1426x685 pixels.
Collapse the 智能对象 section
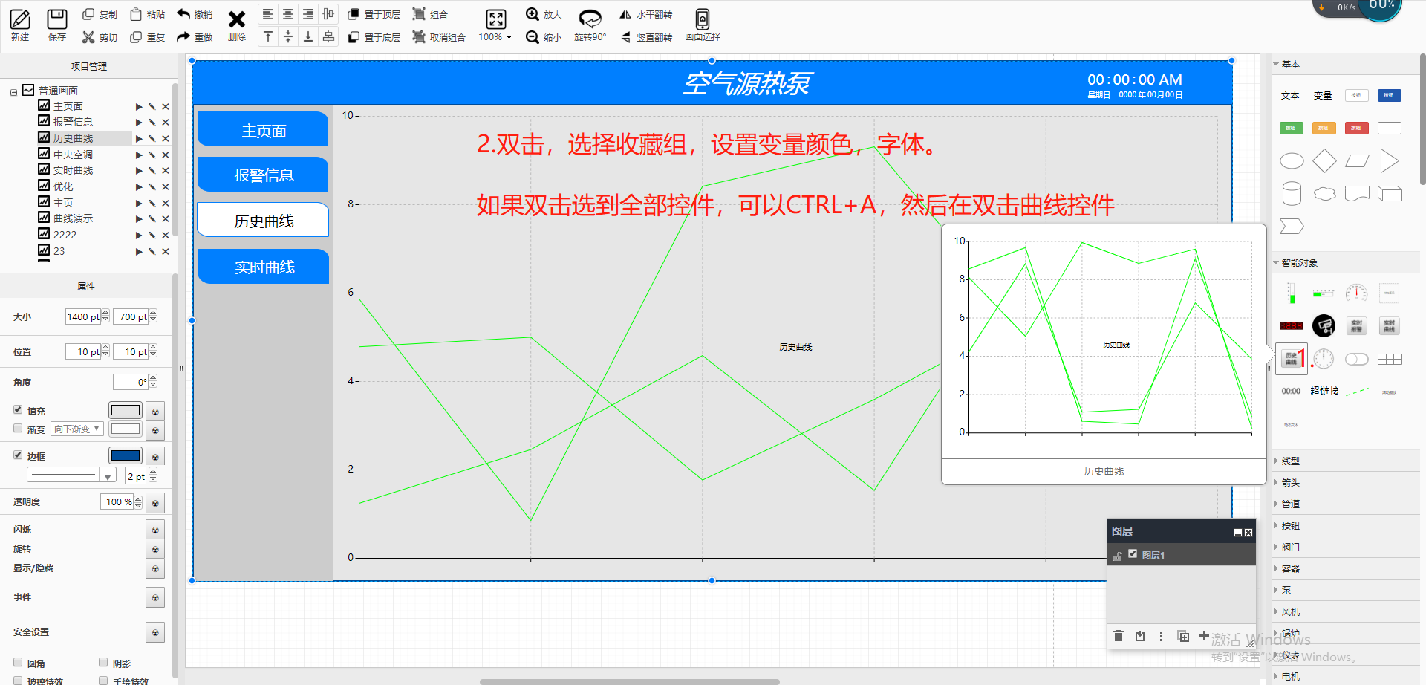tap(1276, 263)
